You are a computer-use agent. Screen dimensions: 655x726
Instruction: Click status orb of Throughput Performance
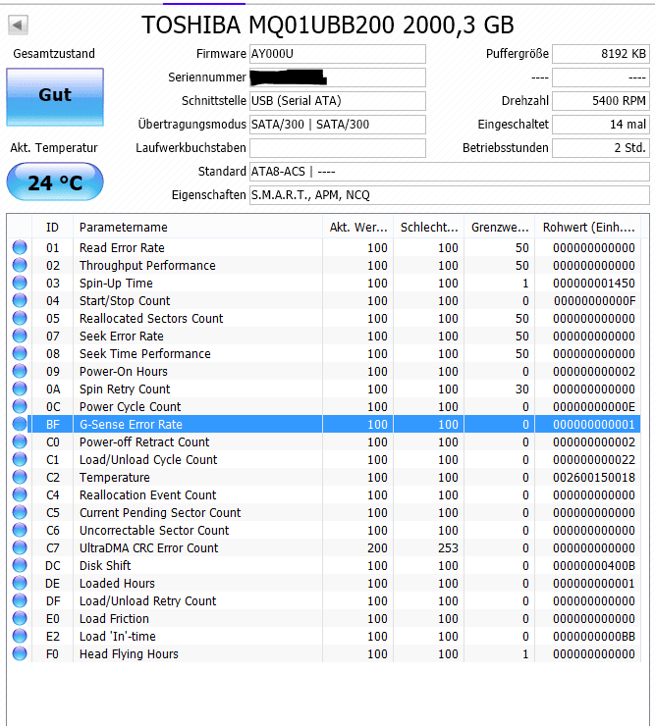pos(20,265)
